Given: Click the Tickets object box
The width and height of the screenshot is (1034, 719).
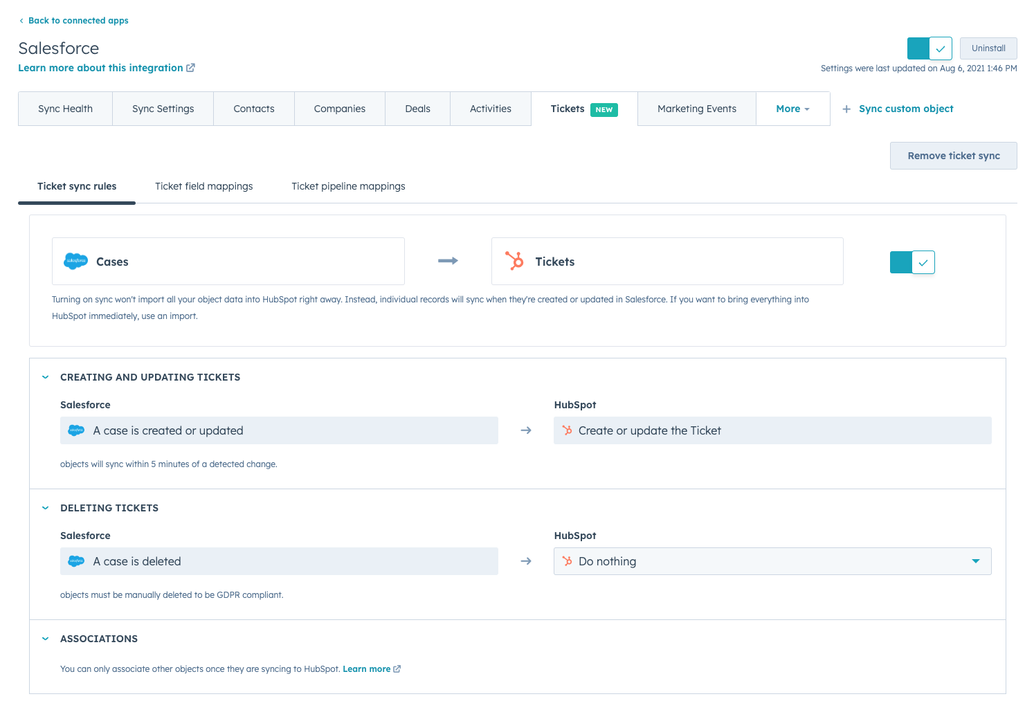Looking at the screenshot, I should tap(667, 262).
